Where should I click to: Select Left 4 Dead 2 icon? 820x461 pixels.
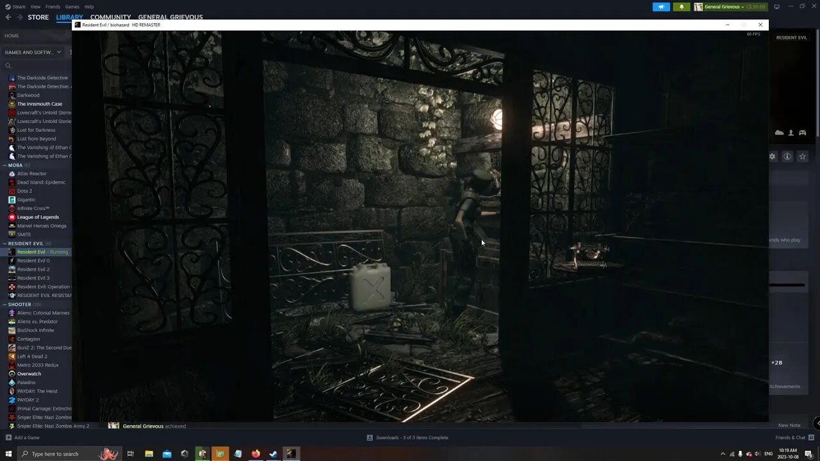pos(12,356)
